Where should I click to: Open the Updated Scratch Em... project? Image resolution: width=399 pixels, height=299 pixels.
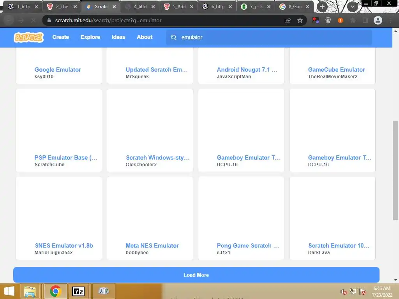click(157, 70)
